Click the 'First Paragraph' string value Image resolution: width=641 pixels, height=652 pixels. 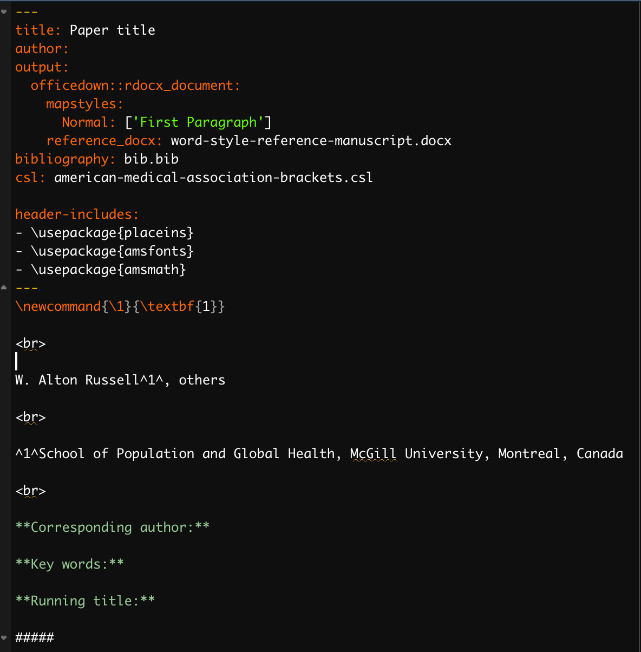[x=198, y=122]
